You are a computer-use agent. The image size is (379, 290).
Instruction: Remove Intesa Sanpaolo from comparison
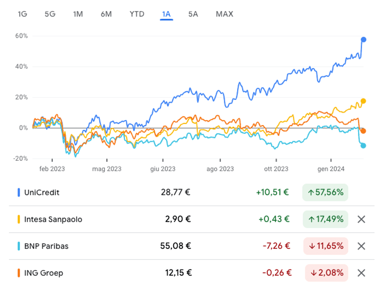pos(361,219)
